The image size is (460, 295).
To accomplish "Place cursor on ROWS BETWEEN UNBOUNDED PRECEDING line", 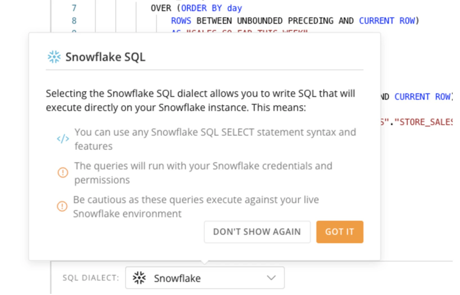I will point(295,21).
